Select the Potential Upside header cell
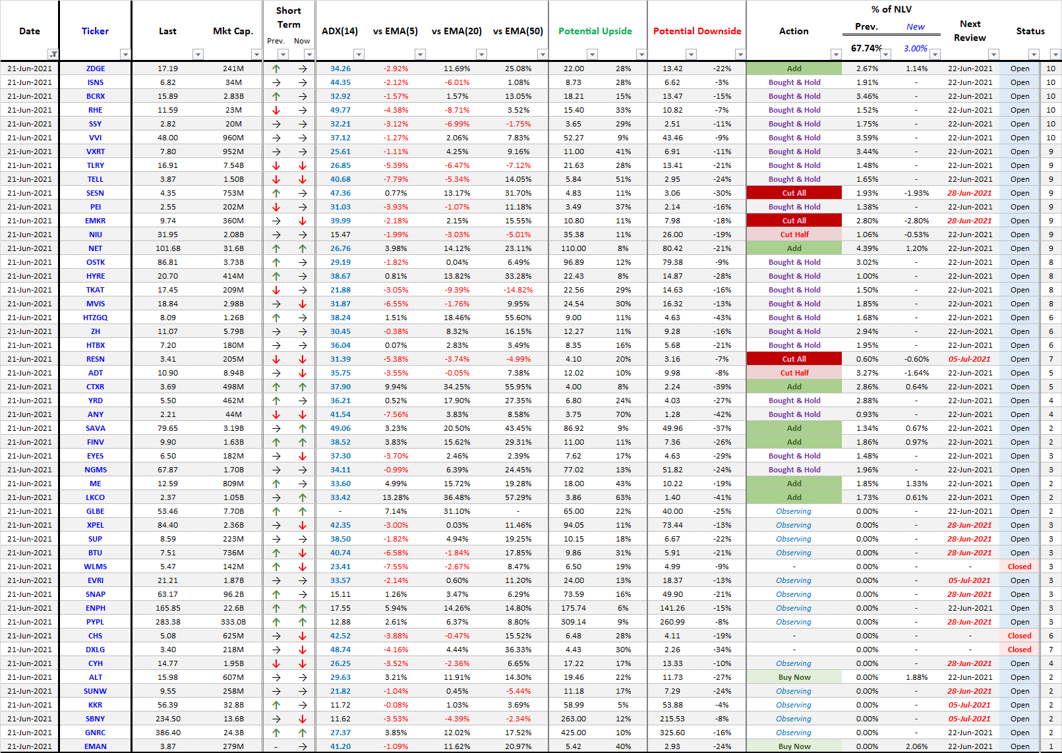This screenshot has height=753, width=1062. [x=595, y=31]
